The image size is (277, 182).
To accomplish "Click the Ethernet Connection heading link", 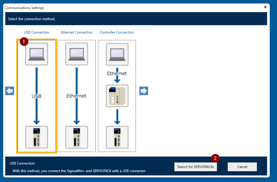I will 77,32.
